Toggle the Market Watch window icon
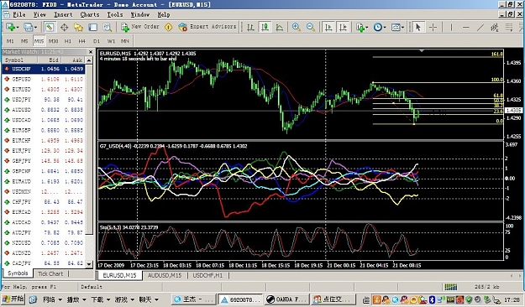 50,27
